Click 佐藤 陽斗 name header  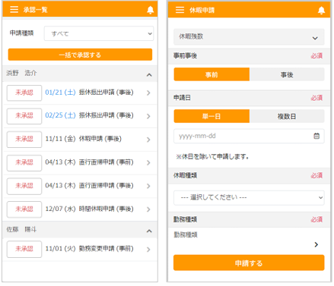[x=21, y=229]
